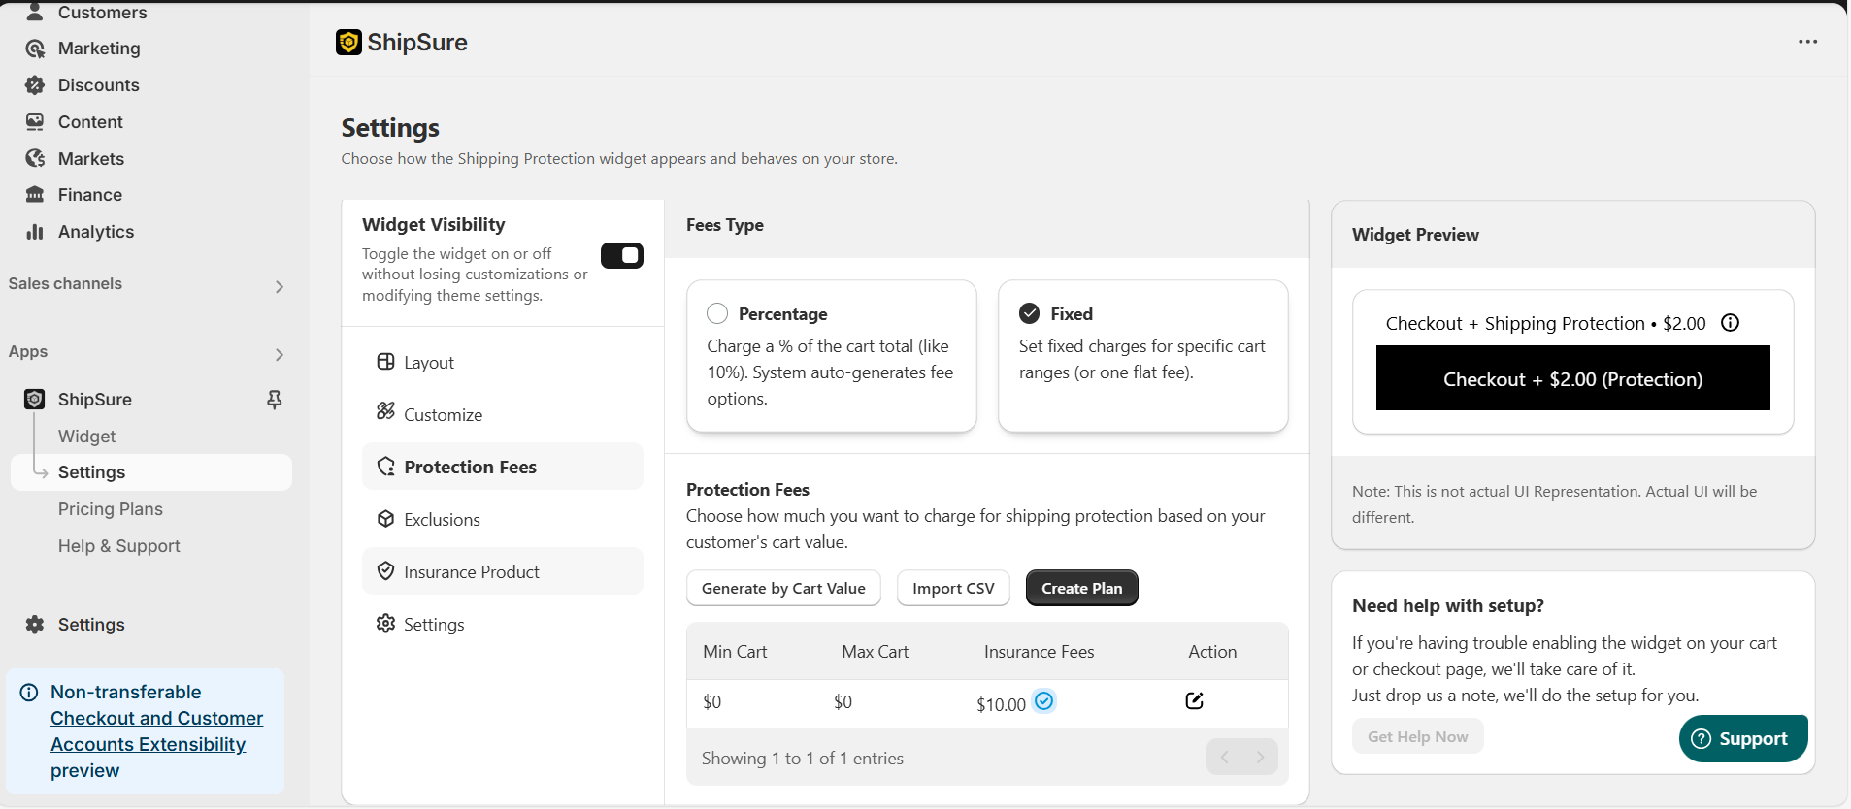Click the $10.00 insurance fee value
This screenshot has height=809, width=1851.
point(1001,704)
